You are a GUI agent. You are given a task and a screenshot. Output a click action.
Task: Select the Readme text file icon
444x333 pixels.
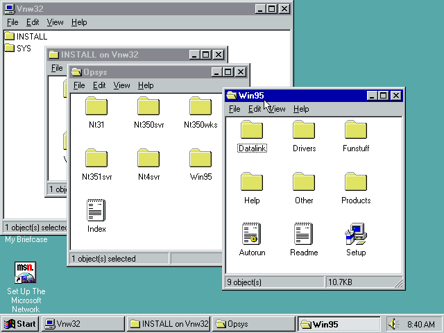tap(304, 234)
